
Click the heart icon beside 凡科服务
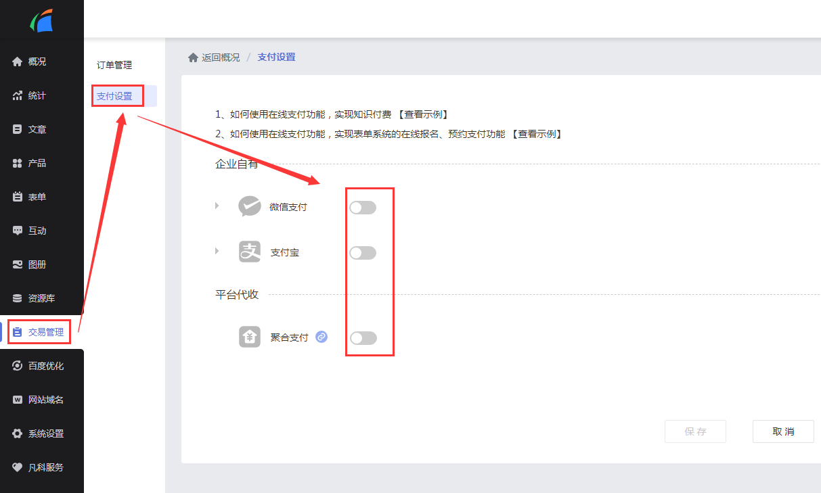(18, 467)
